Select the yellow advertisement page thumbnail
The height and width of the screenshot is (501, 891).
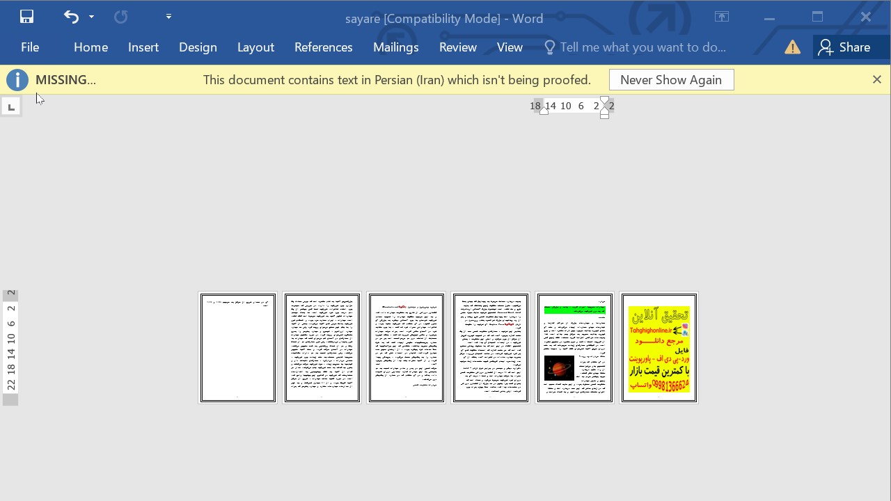pyautogui.click(x=659, y=347)
